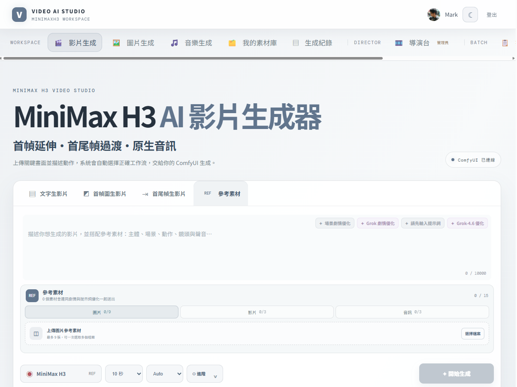This screenshot has width=517, height=387.
Task: Click the 登出 logout link
Action: (492, 15)
